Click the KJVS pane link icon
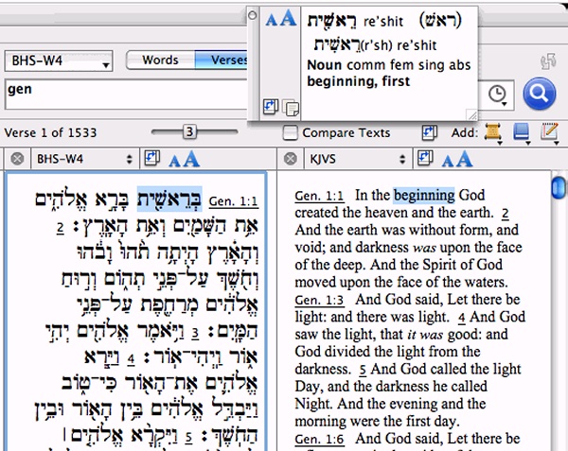 pyautogui.click(x=425, y=159)
